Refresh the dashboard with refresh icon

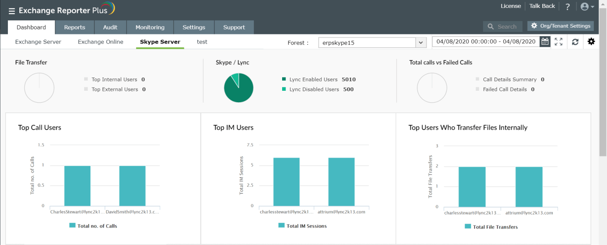pos(575,42)
